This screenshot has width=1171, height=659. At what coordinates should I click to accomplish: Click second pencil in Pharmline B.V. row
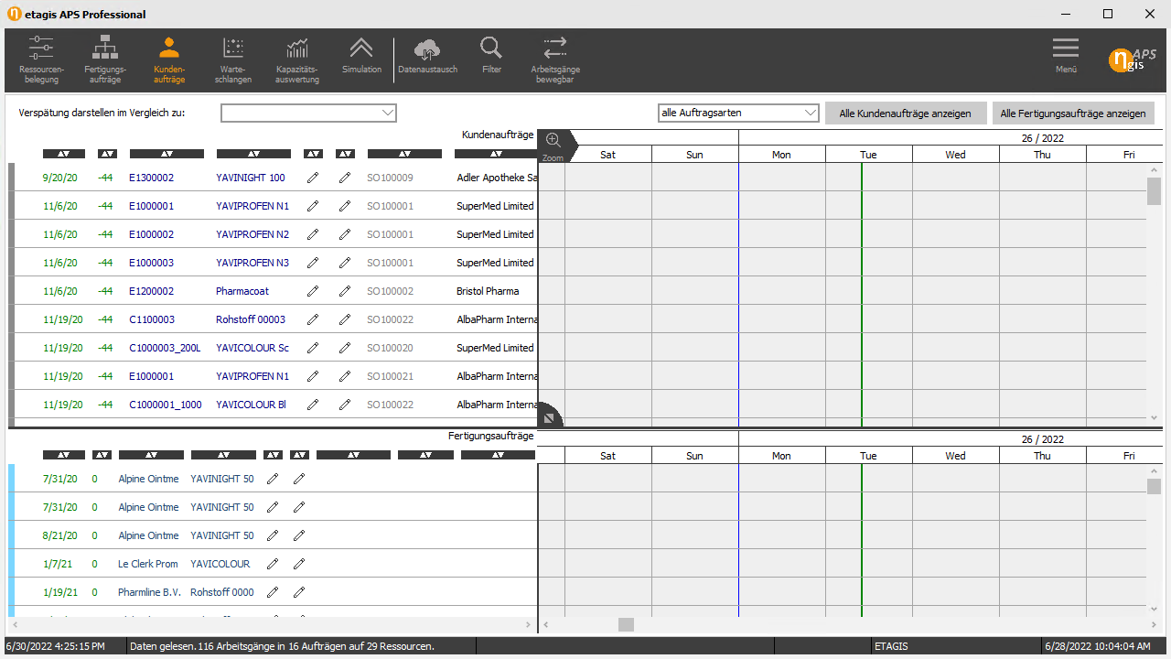pos(299,592)
